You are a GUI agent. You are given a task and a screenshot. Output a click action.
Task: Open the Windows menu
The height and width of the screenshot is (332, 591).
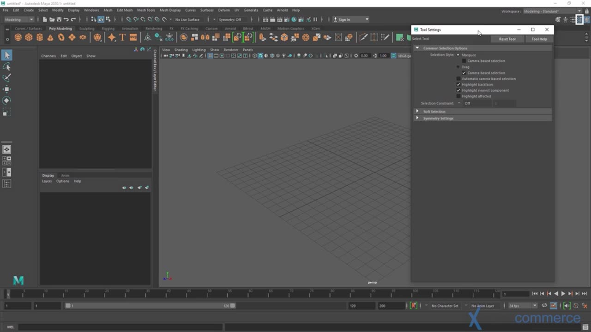91,10
